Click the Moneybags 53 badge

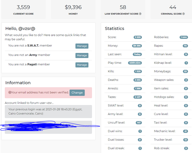pos(185,71)
